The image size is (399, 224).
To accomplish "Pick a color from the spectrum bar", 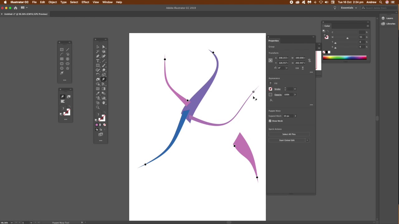I will pyautogui.click(x=344, y=58).
